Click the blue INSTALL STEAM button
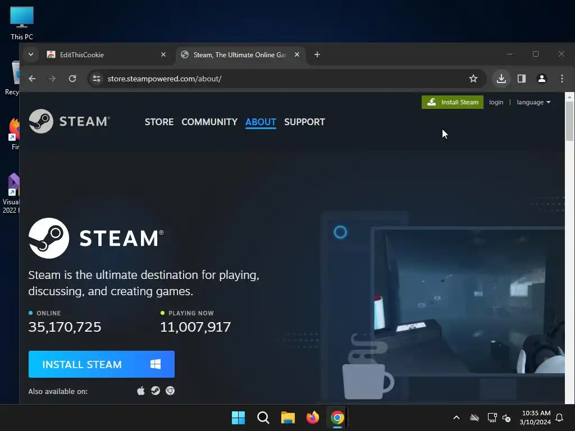Screen dimensions: 575x431 102,364
